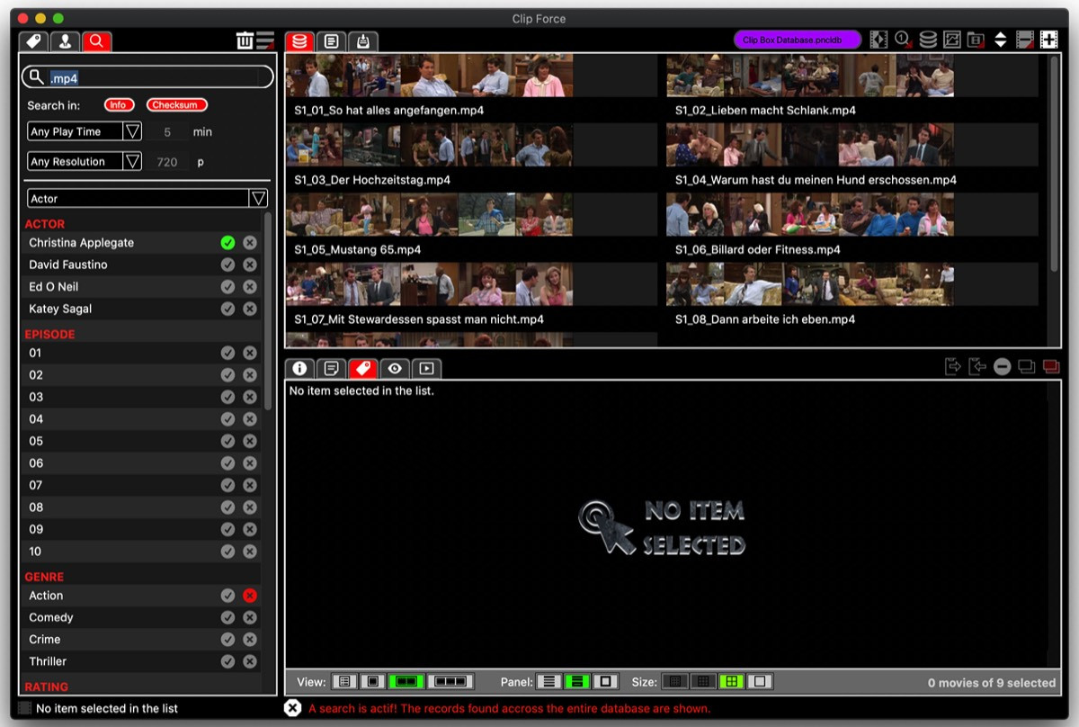Include Comedy genre with checkmark
Viewport: 1079px width, 727px height.
point(227,617)
